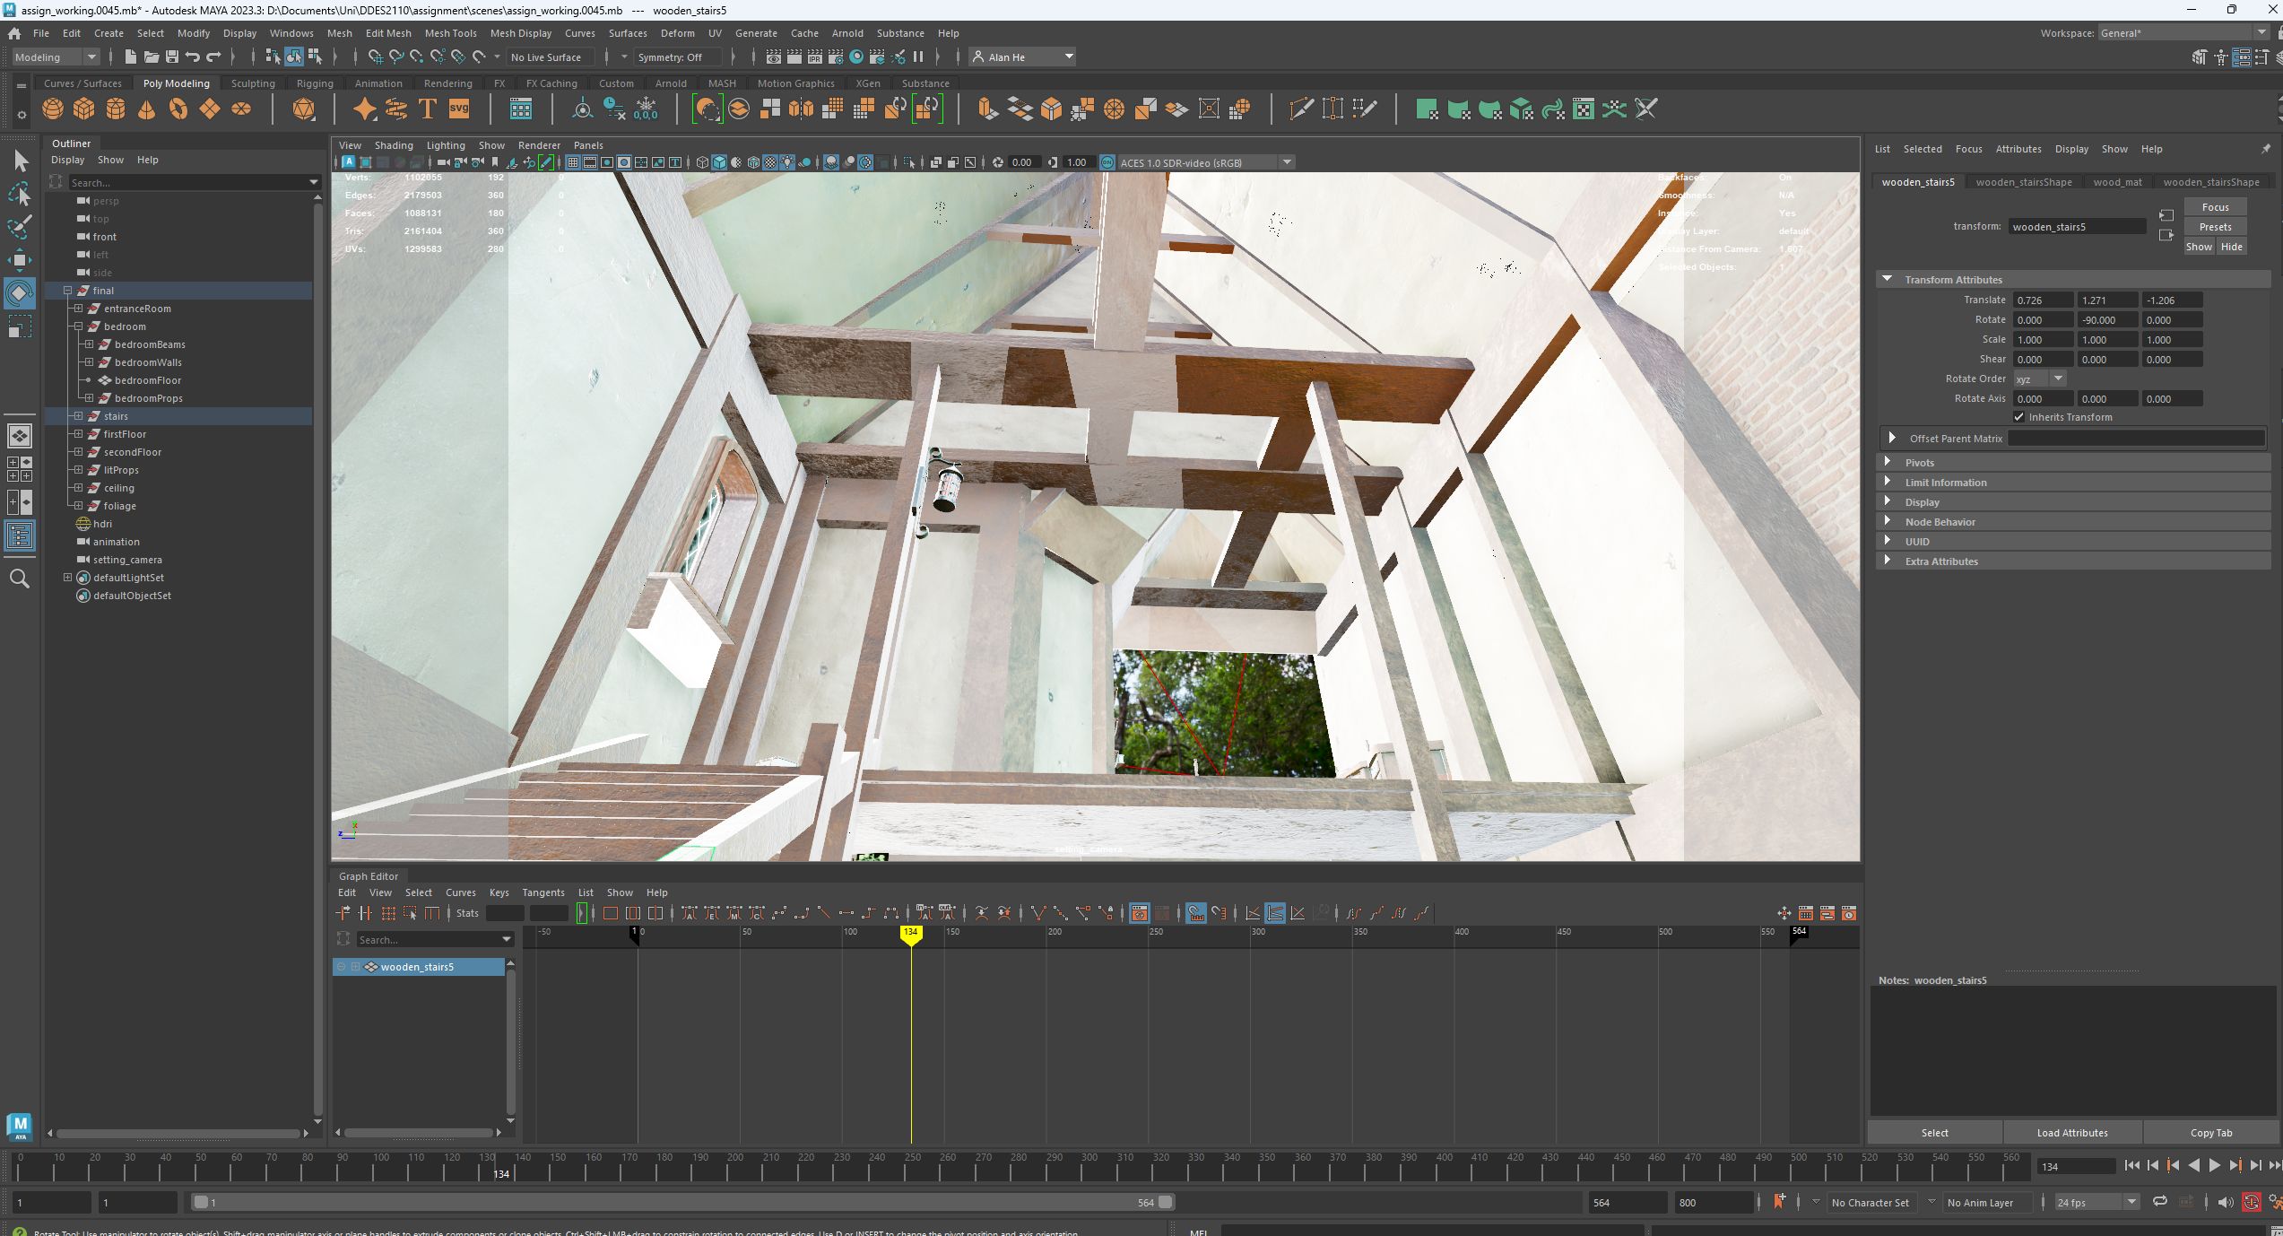
Task: Select the Move tool in the toolbox
Action: coord(19,259)
